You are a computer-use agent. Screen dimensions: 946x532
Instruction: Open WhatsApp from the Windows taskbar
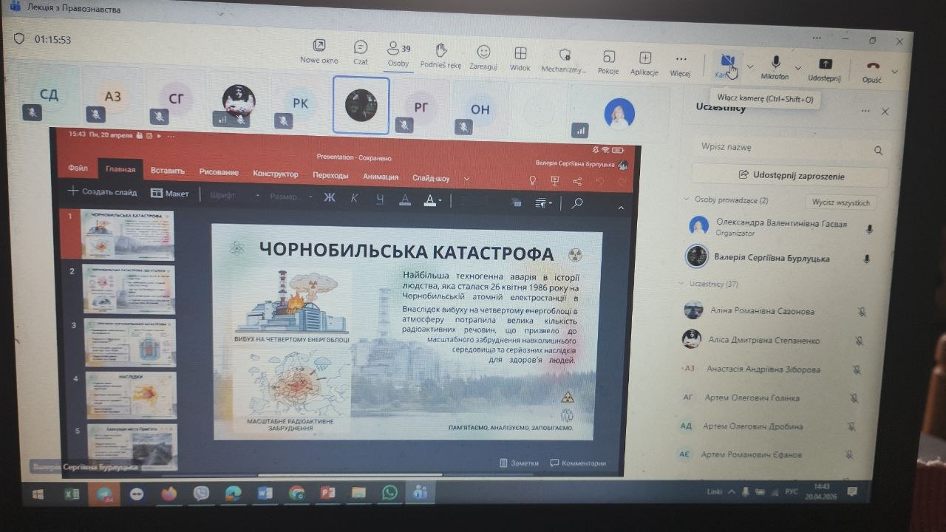(389, 492)
